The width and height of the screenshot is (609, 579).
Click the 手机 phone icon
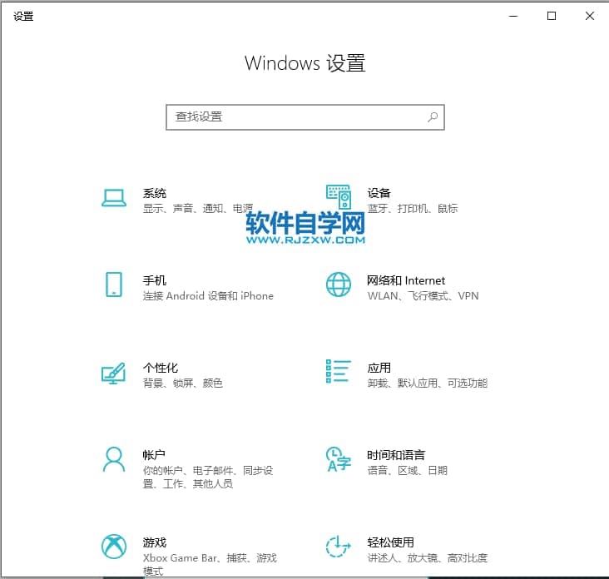tap(113, 285)
